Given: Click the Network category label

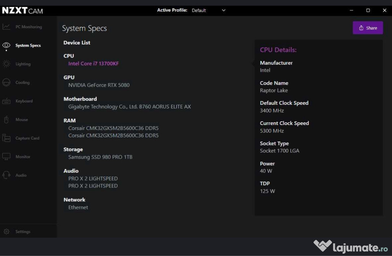Looking at the screenshot, I should click(74, 200).
